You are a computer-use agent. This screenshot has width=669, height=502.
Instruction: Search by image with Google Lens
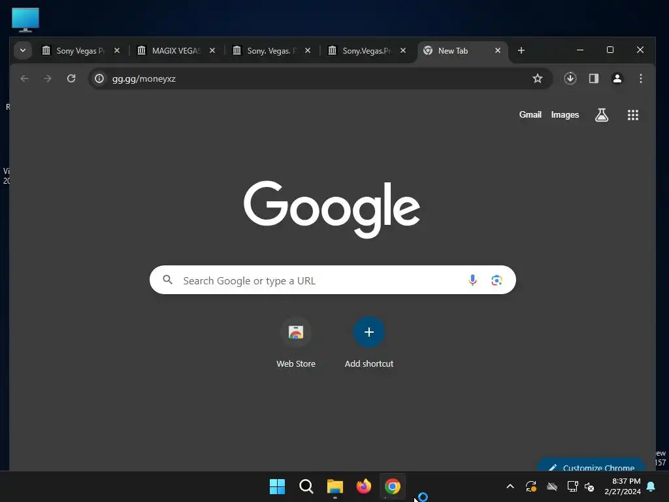click(497, 280)
